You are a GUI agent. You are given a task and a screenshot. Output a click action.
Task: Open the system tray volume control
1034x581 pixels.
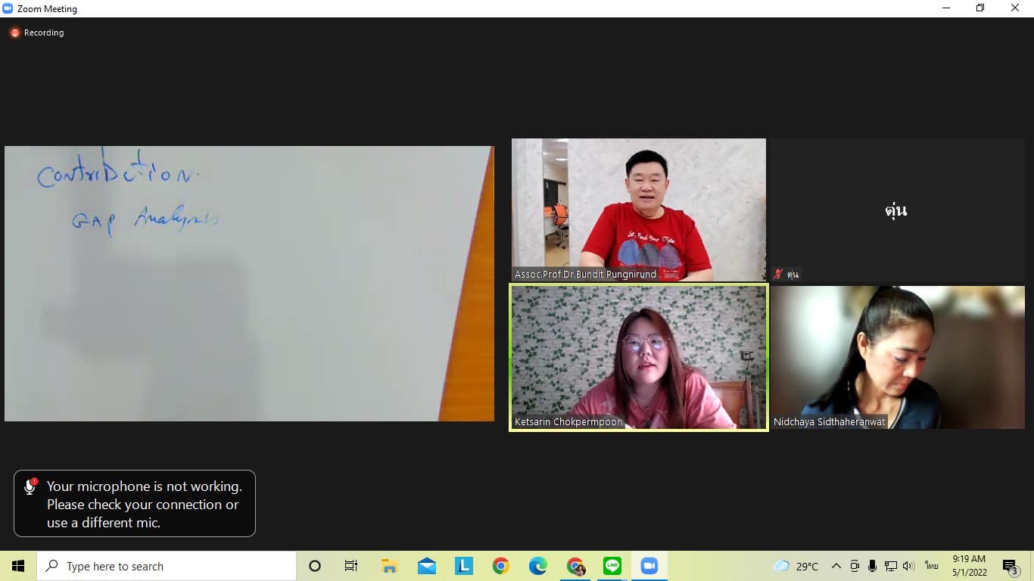point(908,566)
